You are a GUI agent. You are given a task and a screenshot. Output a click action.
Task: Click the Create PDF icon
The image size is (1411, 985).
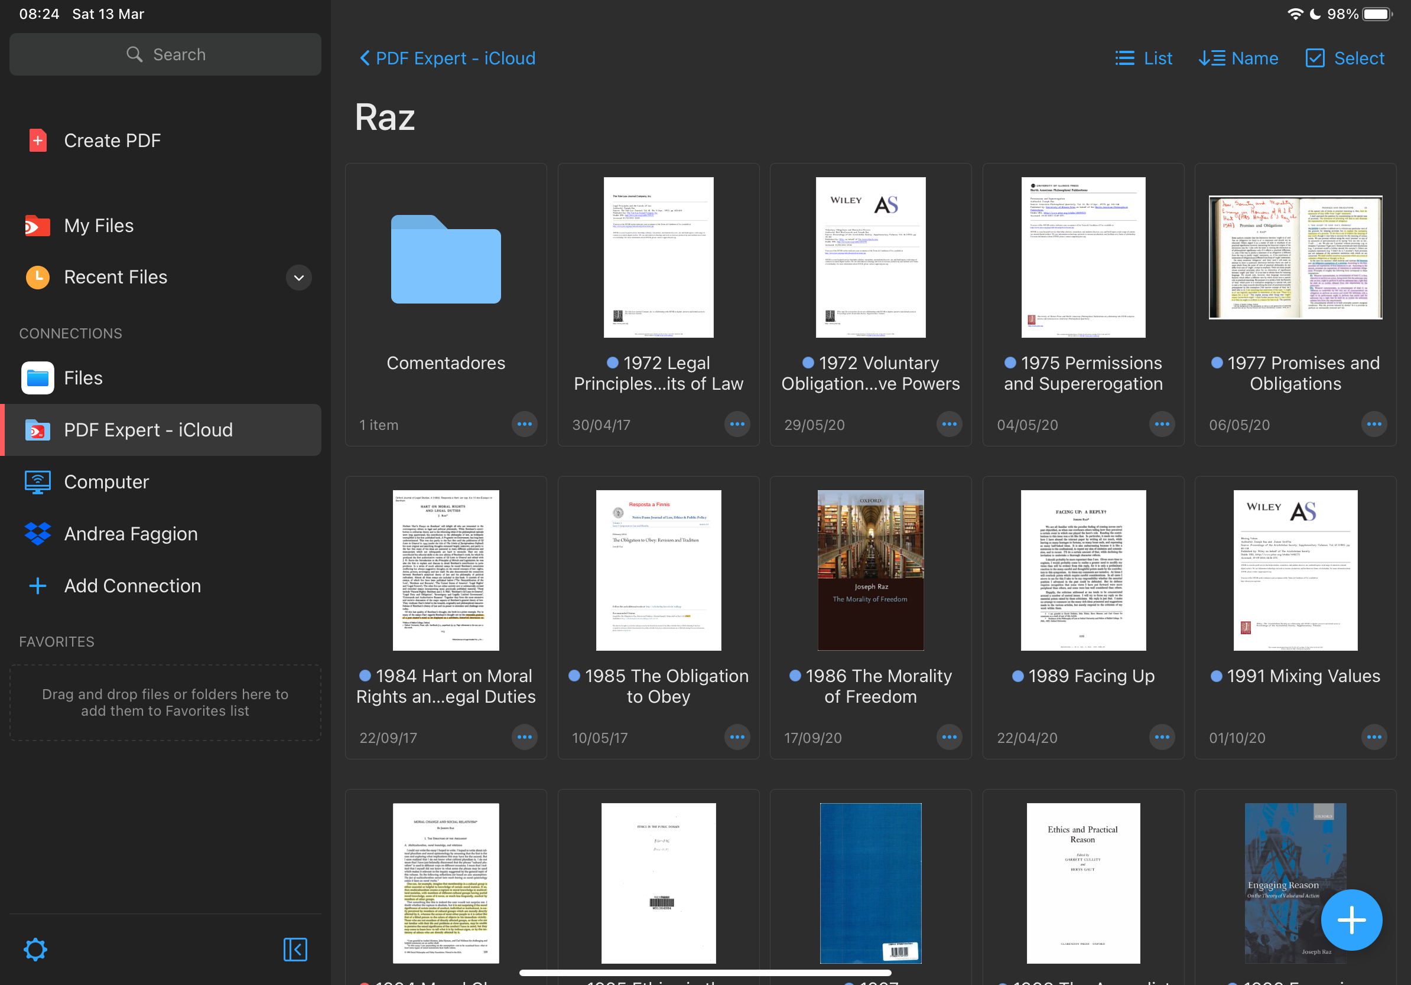pyautogui.click(x=37, y=141)
